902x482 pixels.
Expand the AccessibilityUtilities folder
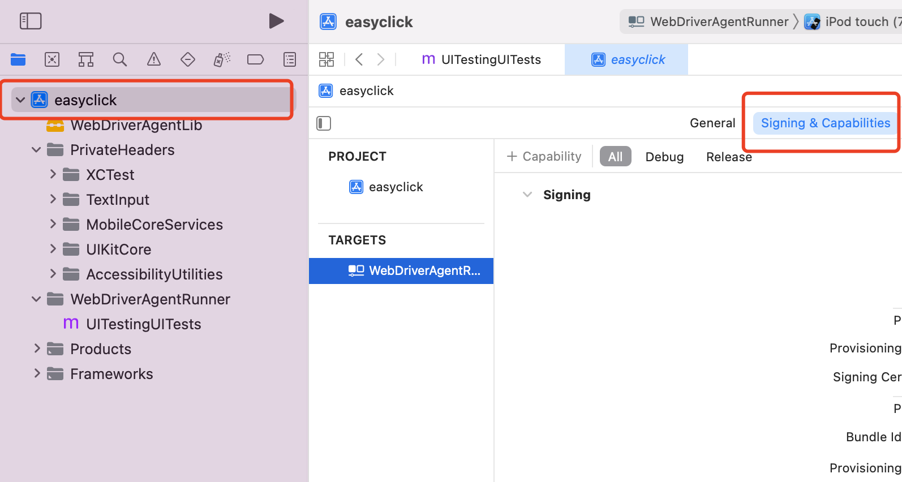[x=53, y=274]
